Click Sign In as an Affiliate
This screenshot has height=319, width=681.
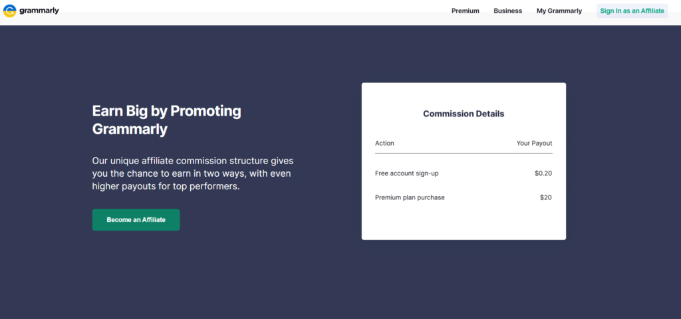click(632, 11)
